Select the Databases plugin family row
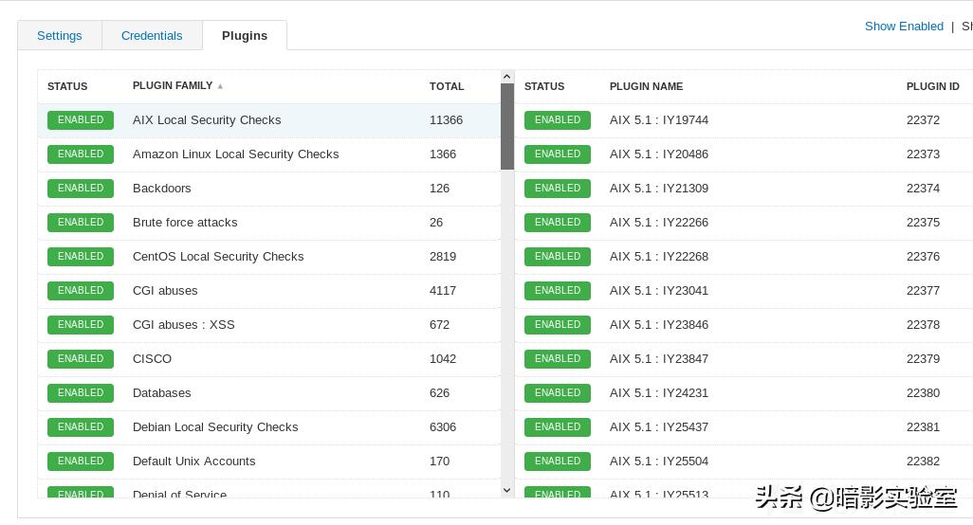Image resolution: width=973 pixels, height=525 pixels. click(162, 393)
